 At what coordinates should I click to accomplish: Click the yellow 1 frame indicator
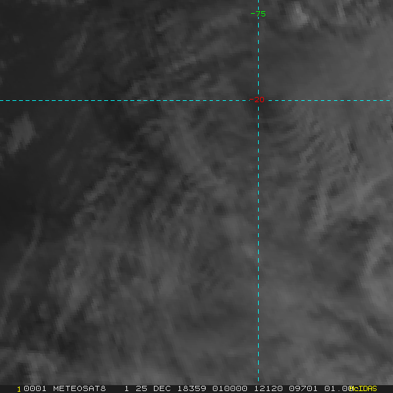coord(19,389)
